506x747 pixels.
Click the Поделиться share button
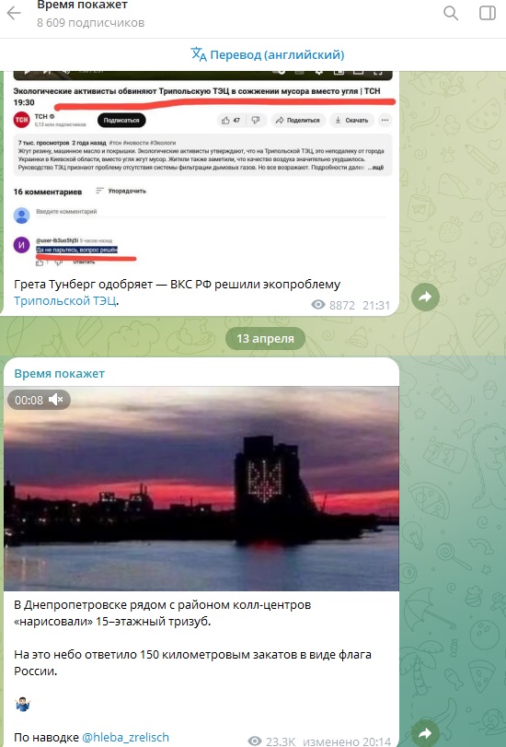coord(298,121)
